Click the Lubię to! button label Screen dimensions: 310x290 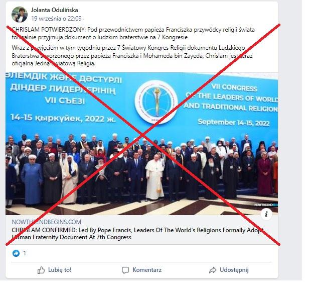click(x=60, y=270)
